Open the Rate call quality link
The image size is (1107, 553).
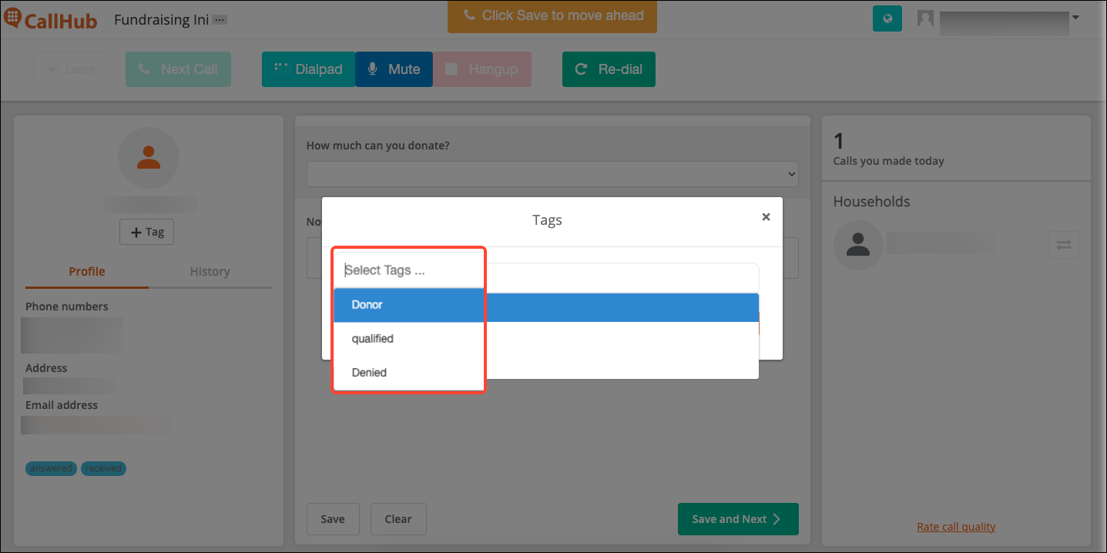956,527
